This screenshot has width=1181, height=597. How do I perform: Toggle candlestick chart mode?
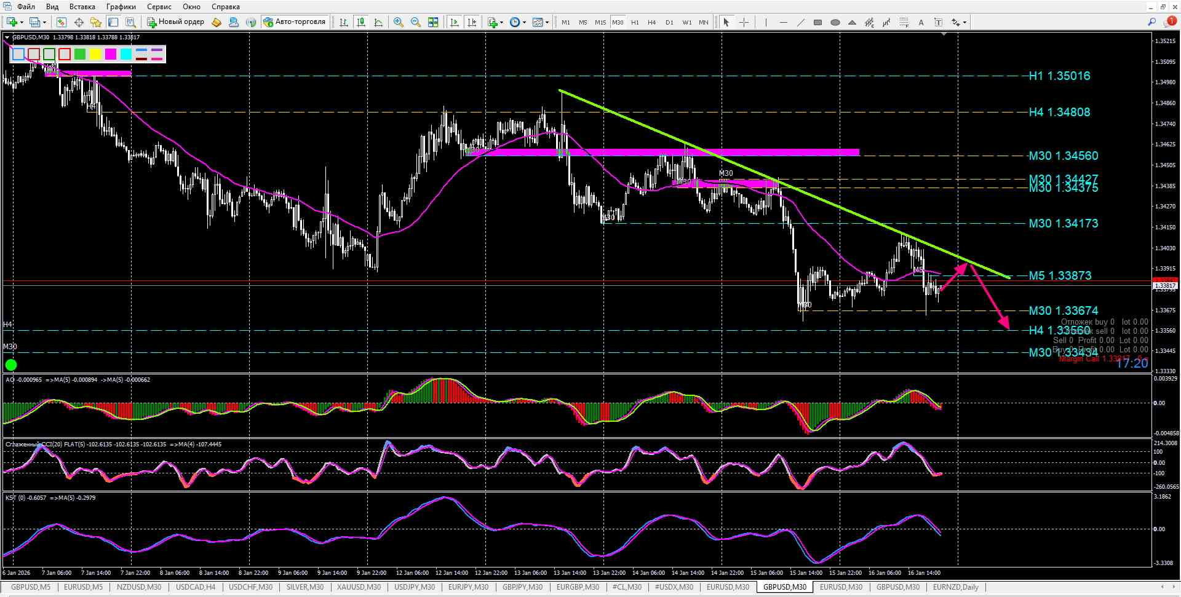click(361, 22)
